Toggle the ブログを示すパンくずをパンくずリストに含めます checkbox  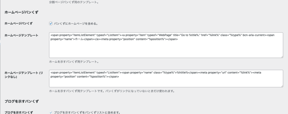(51, 112)
